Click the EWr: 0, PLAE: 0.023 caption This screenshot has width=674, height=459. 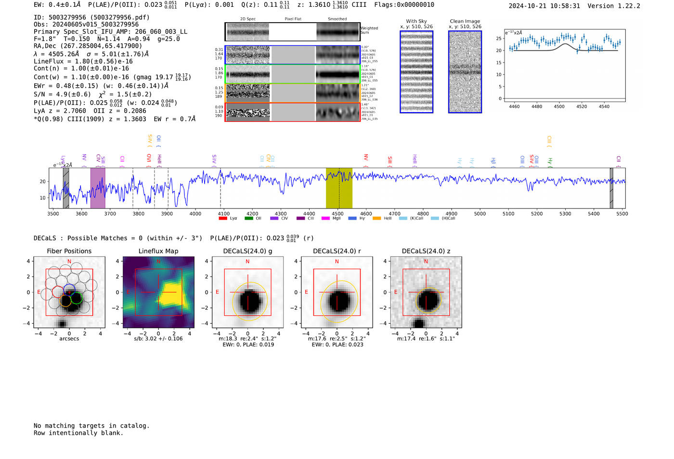pos(337,345)
